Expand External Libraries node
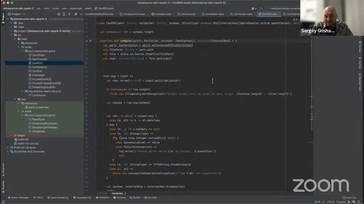The image size is (364, 204). [x=7, y=147]
